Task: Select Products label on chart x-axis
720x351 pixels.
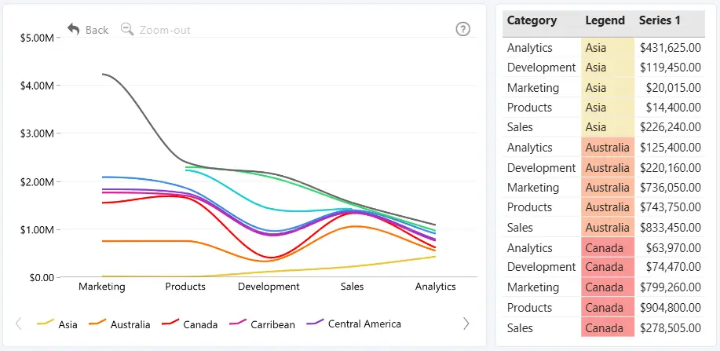Action: point(185,287)
